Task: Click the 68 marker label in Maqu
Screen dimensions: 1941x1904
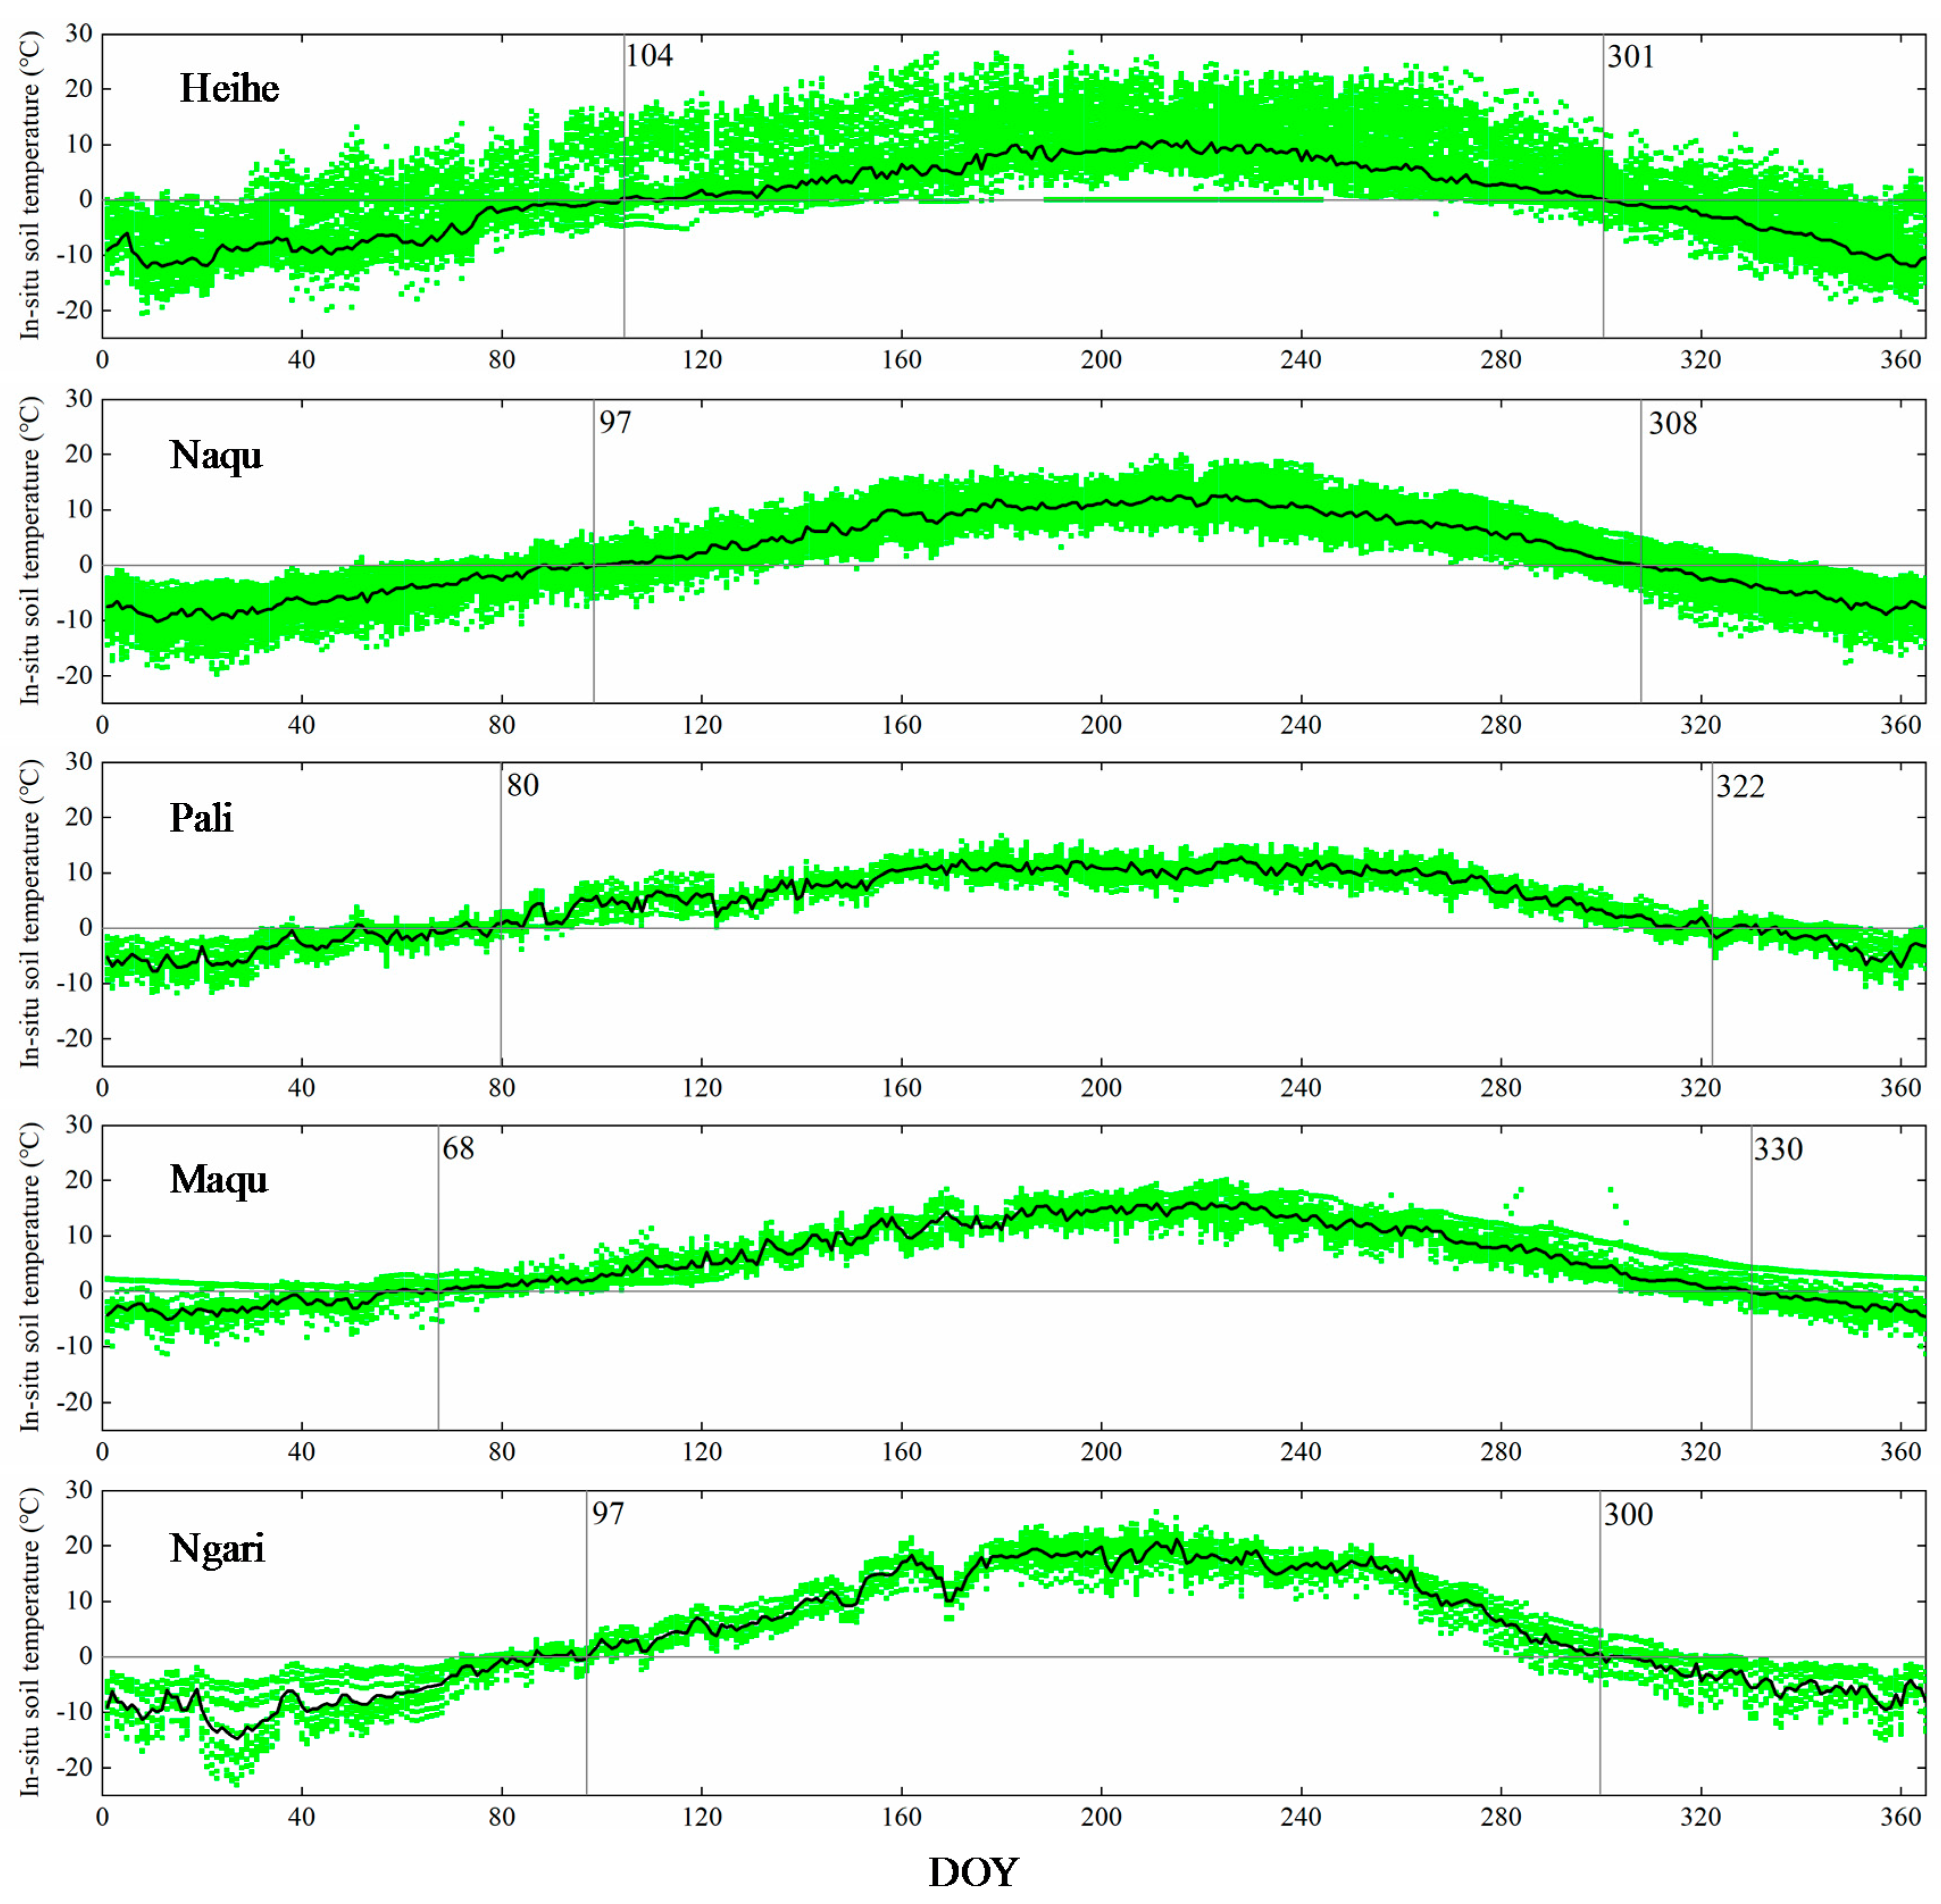Action: tap(458, 1148)
